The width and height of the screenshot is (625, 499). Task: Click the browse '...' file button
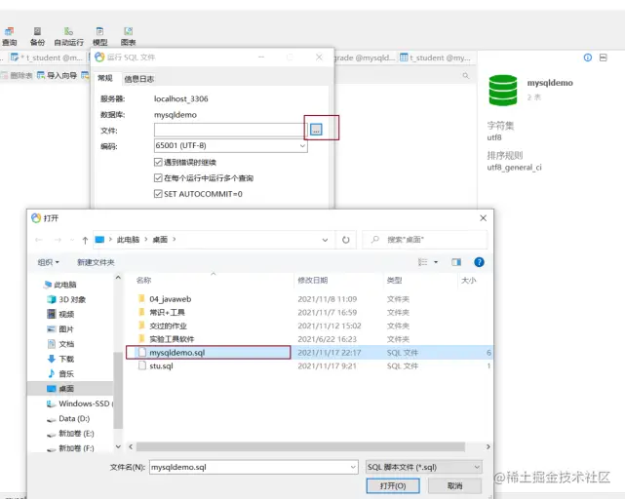316,130
